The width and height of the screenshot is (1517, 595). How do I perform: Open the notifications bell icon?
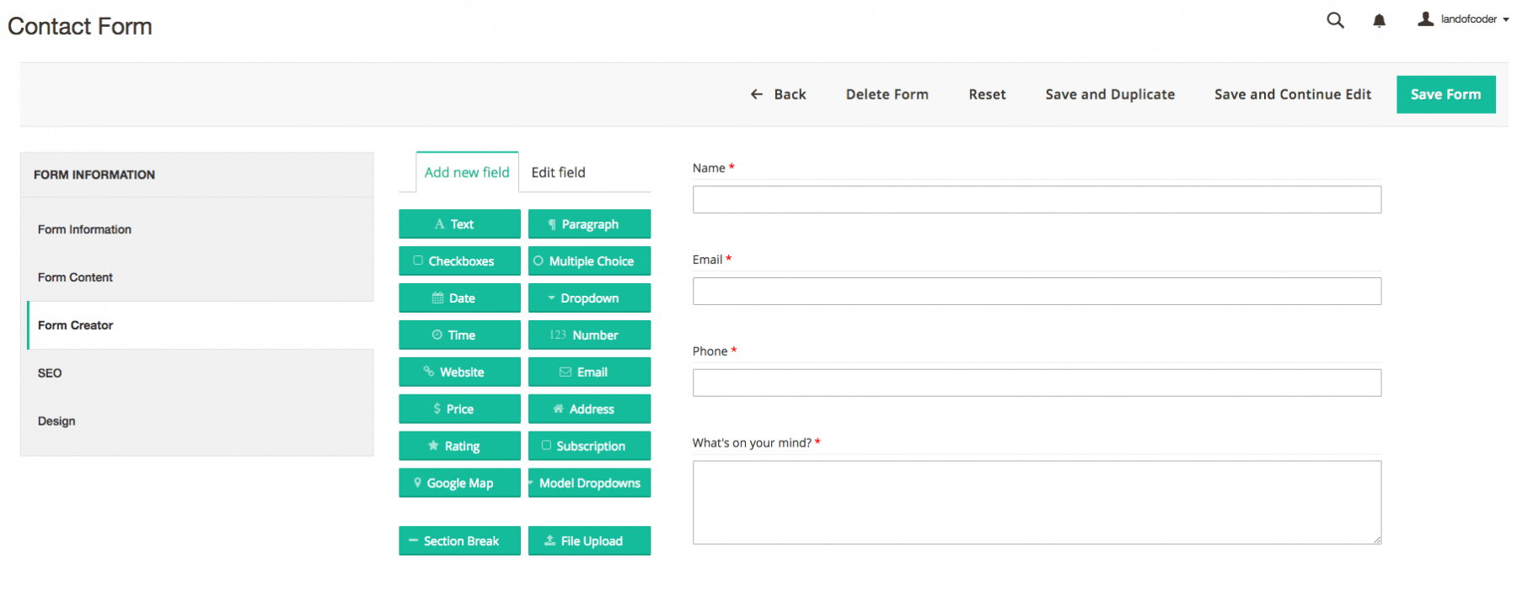click(x=1379, y=20)
